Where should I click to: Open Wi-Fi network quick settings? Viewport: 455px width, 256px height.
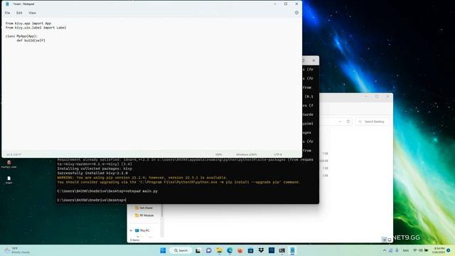415,250
